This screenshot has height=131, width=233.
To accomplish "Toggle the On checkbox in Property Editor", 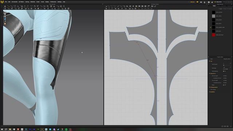I will tap(224, 71).
